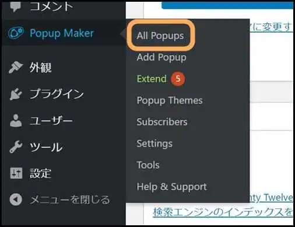The height and width of the screenshot is (227, 295).
Task: Click the paintbrush icon beside 外観
Action: click(x=16, y=67)
